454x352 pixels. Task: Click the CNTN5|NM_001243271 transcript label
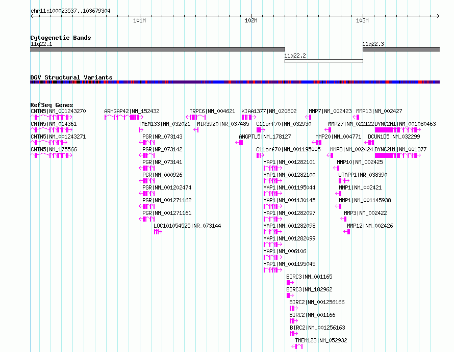58,137
